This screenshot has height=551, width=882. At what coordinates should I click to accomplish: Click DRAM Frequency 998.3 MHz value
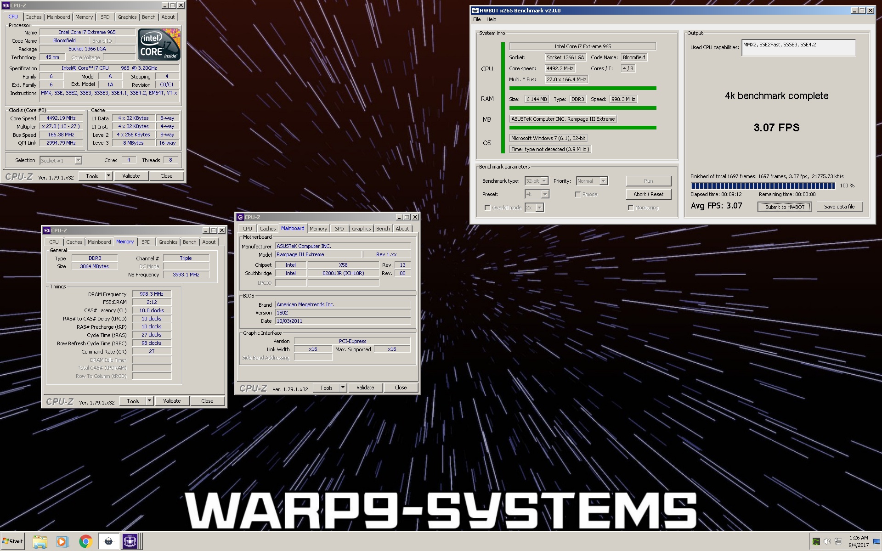click(x=152, y=294)
